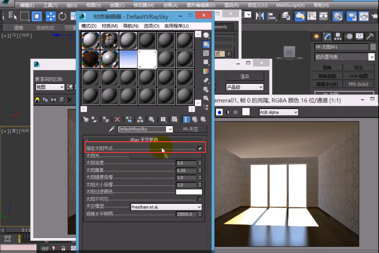Enable the 太阳不可见 checkbox
The height and width of the screenshot is (253, 379).
pos(200,199)
